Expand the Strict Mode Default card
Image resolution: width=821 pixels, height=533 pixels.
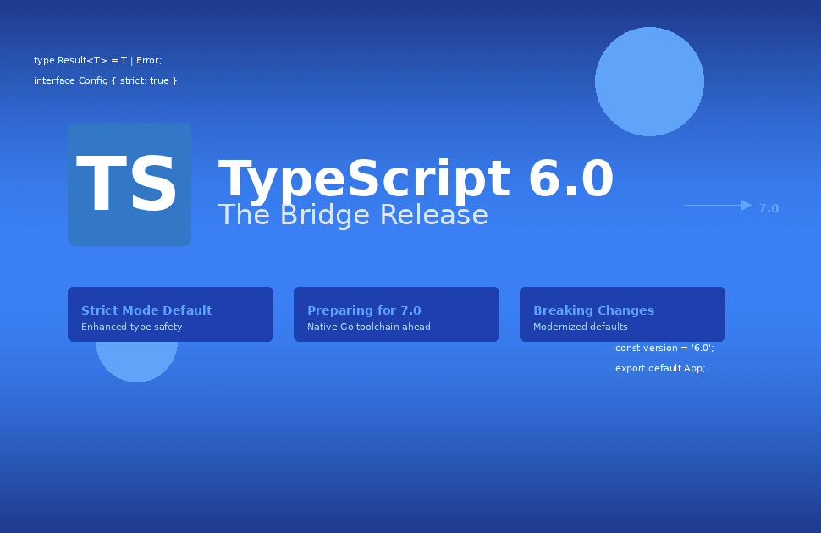tap(169, 314)
